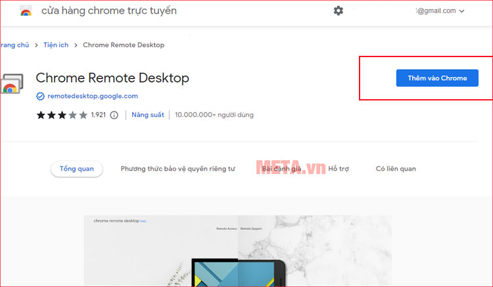Click the promotional screenshot preview image

pos(238,251)
